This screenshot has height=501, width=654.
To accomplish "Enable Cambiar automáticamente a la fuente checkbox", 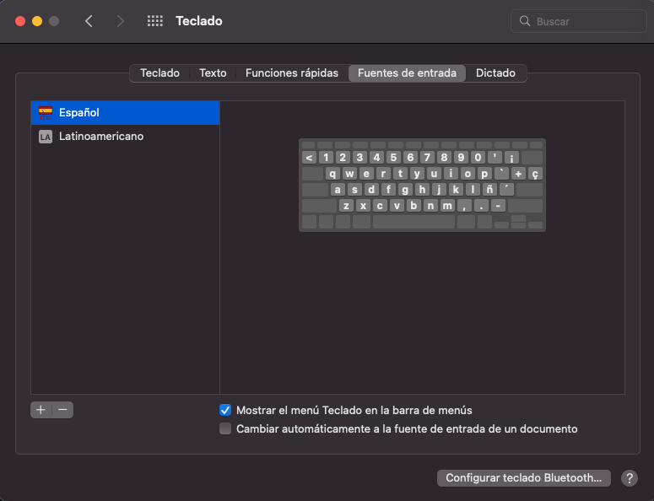I will point(225,428).
